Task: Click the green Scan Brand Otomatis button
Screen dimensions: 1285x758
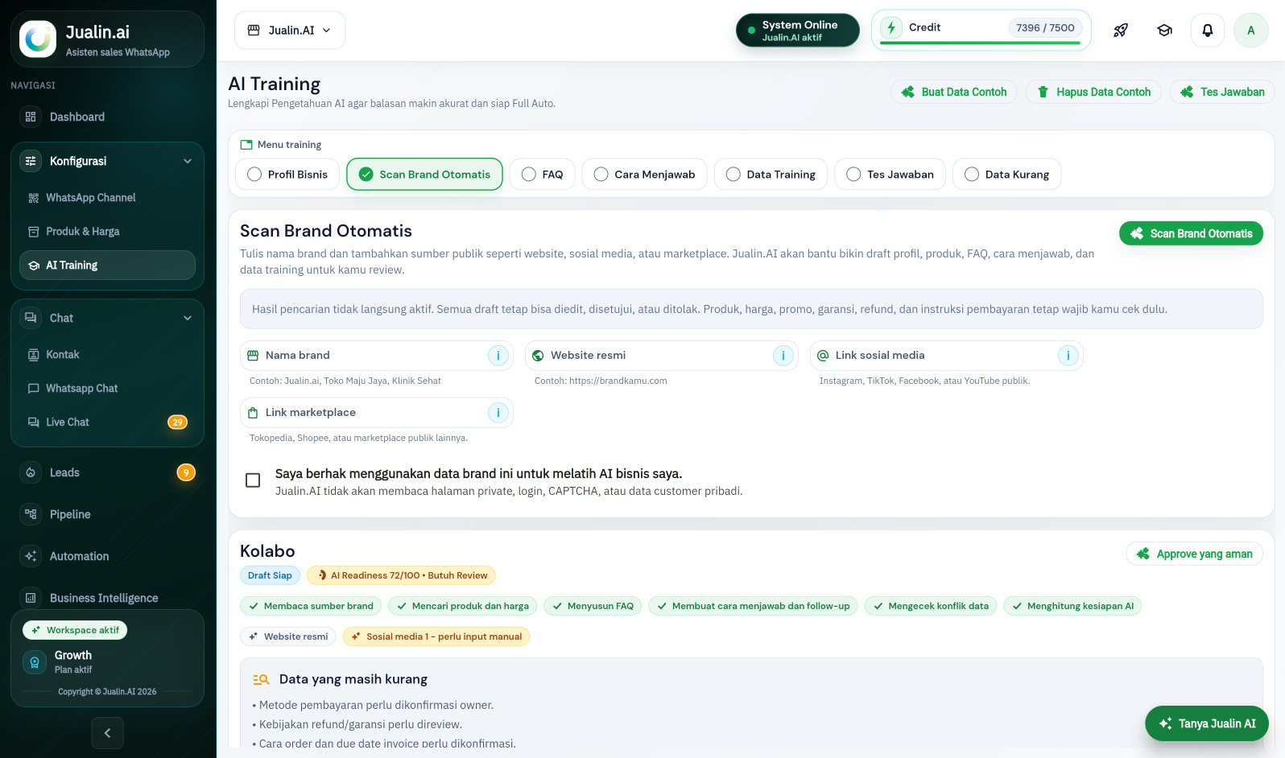Action: (1191, 234)
